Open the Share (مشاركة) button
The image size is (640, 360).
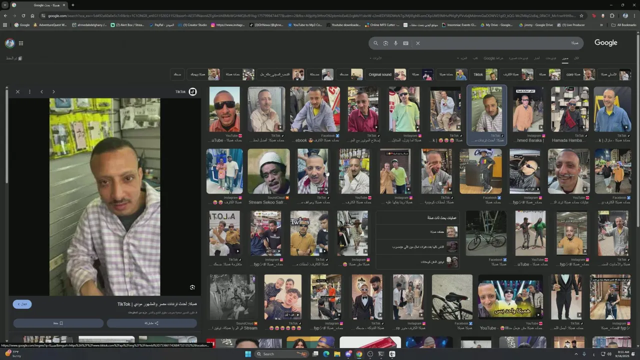click(151, 323)
